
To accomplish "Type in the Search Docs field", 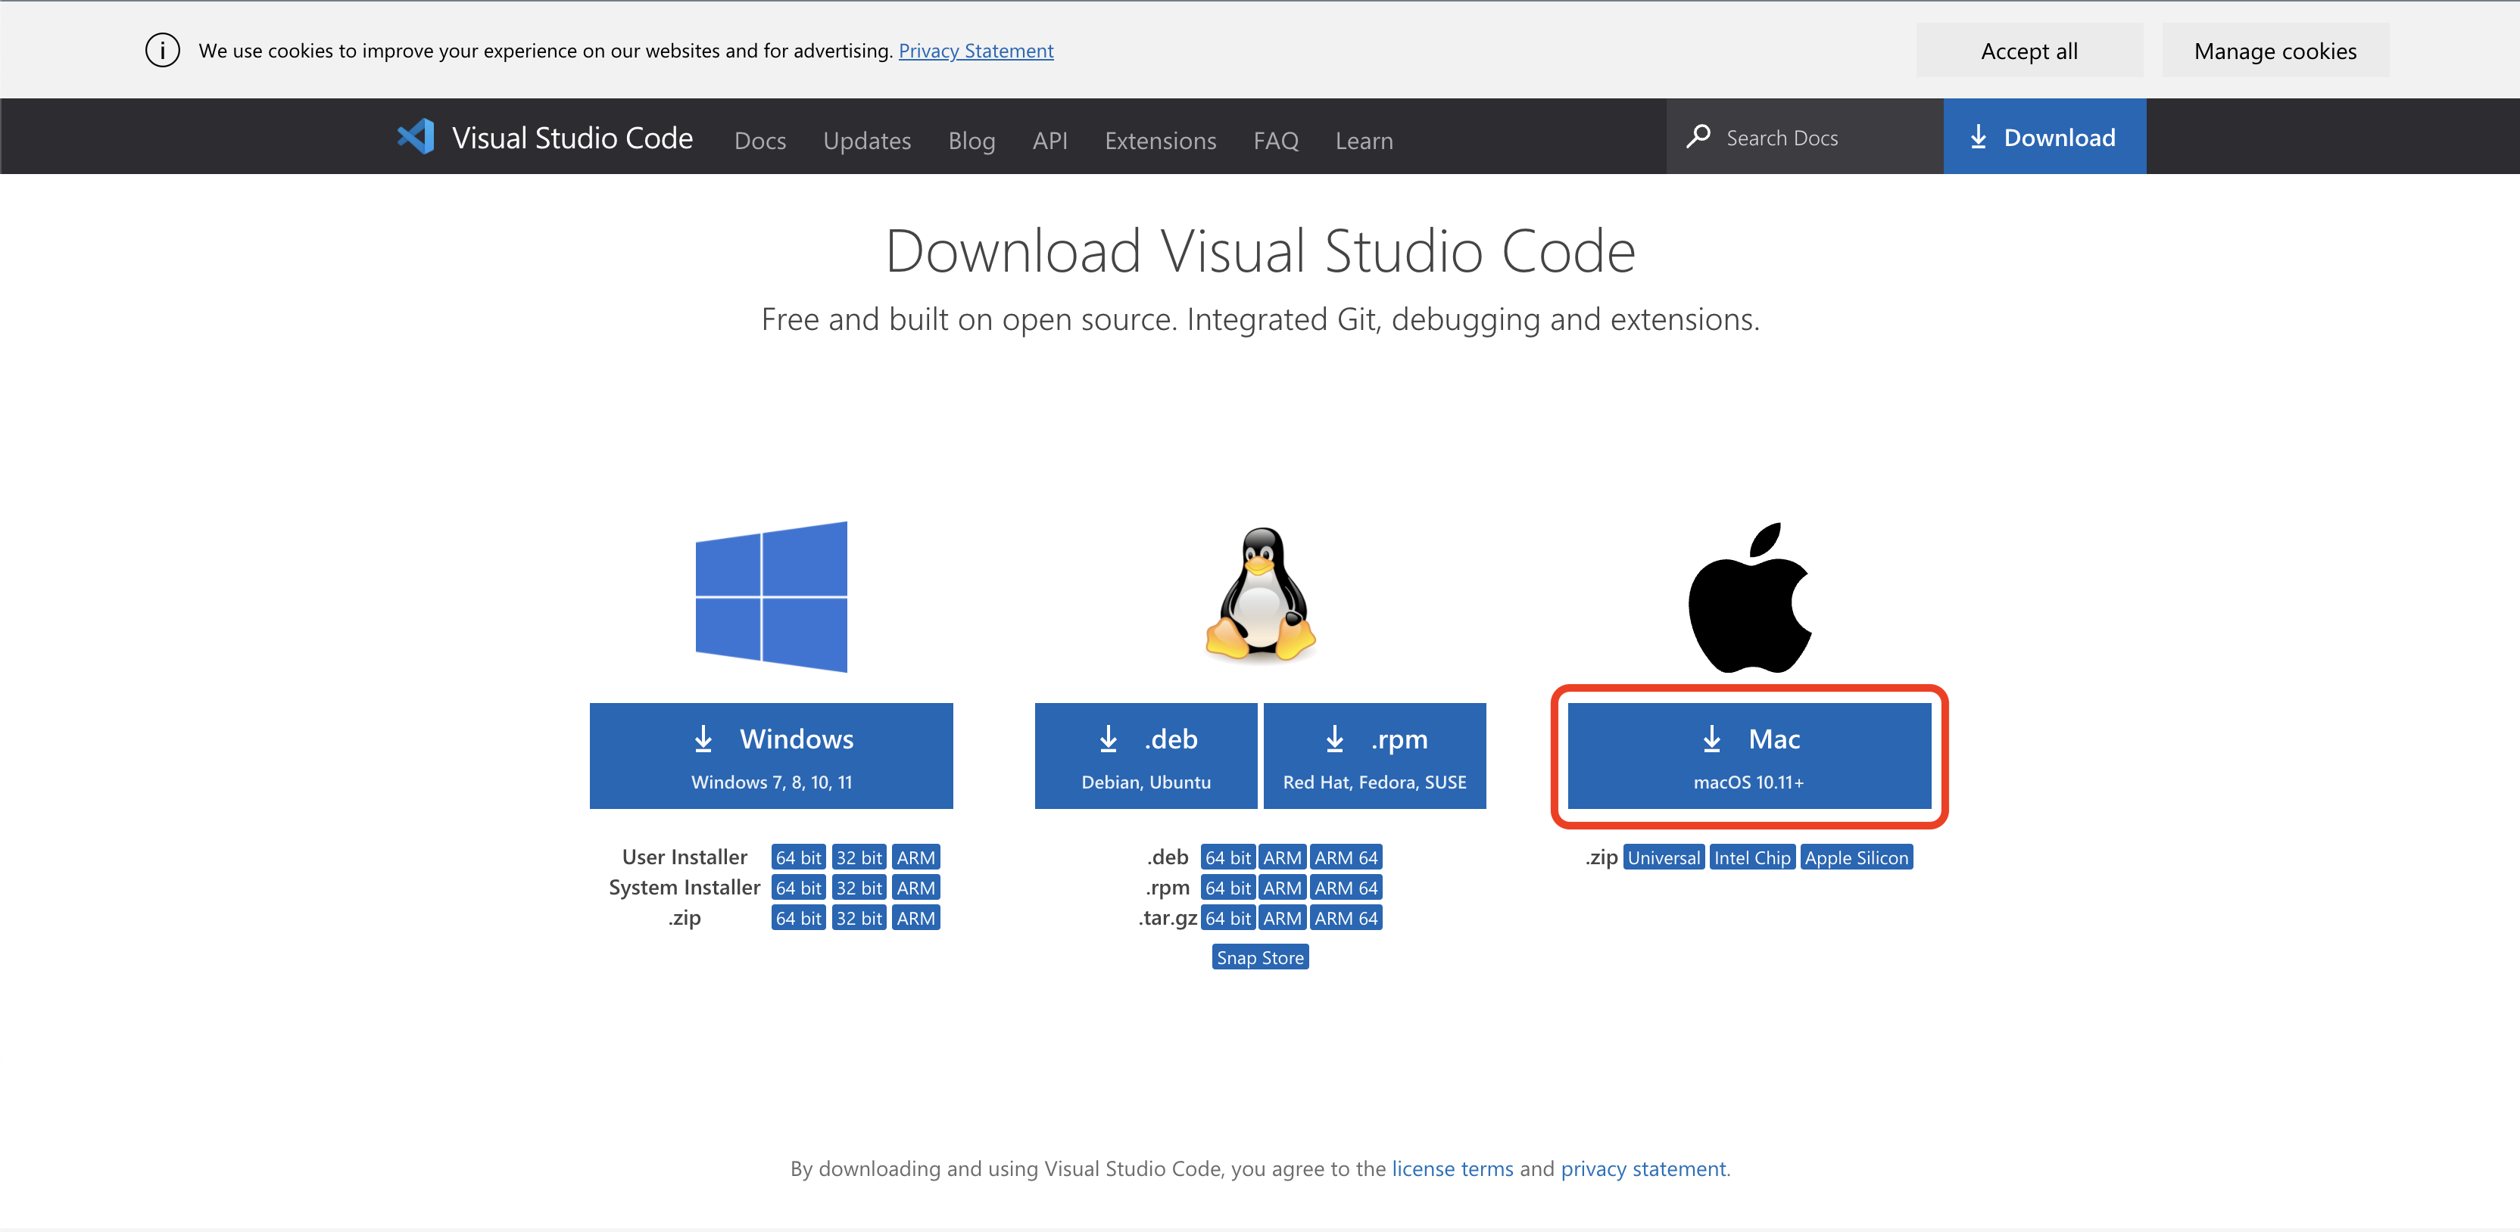I will [x=1820, y=138].
